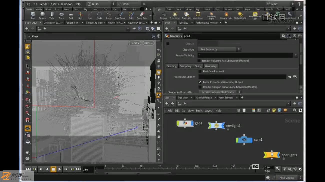The width and height of the screenshot is (325, 182).
Task: Play timeline in reverse
Action: click(x=47, y=169)
